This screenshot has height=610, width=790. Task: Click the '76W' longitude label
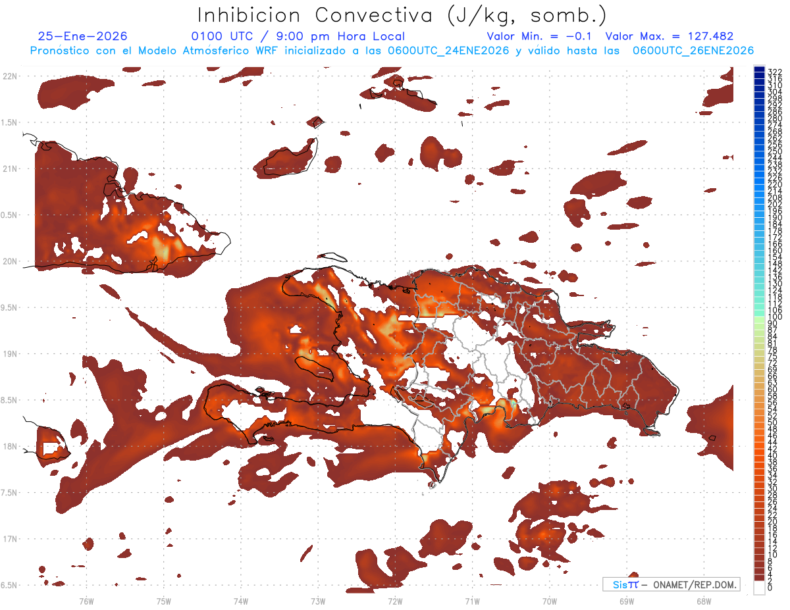point(86,601)
